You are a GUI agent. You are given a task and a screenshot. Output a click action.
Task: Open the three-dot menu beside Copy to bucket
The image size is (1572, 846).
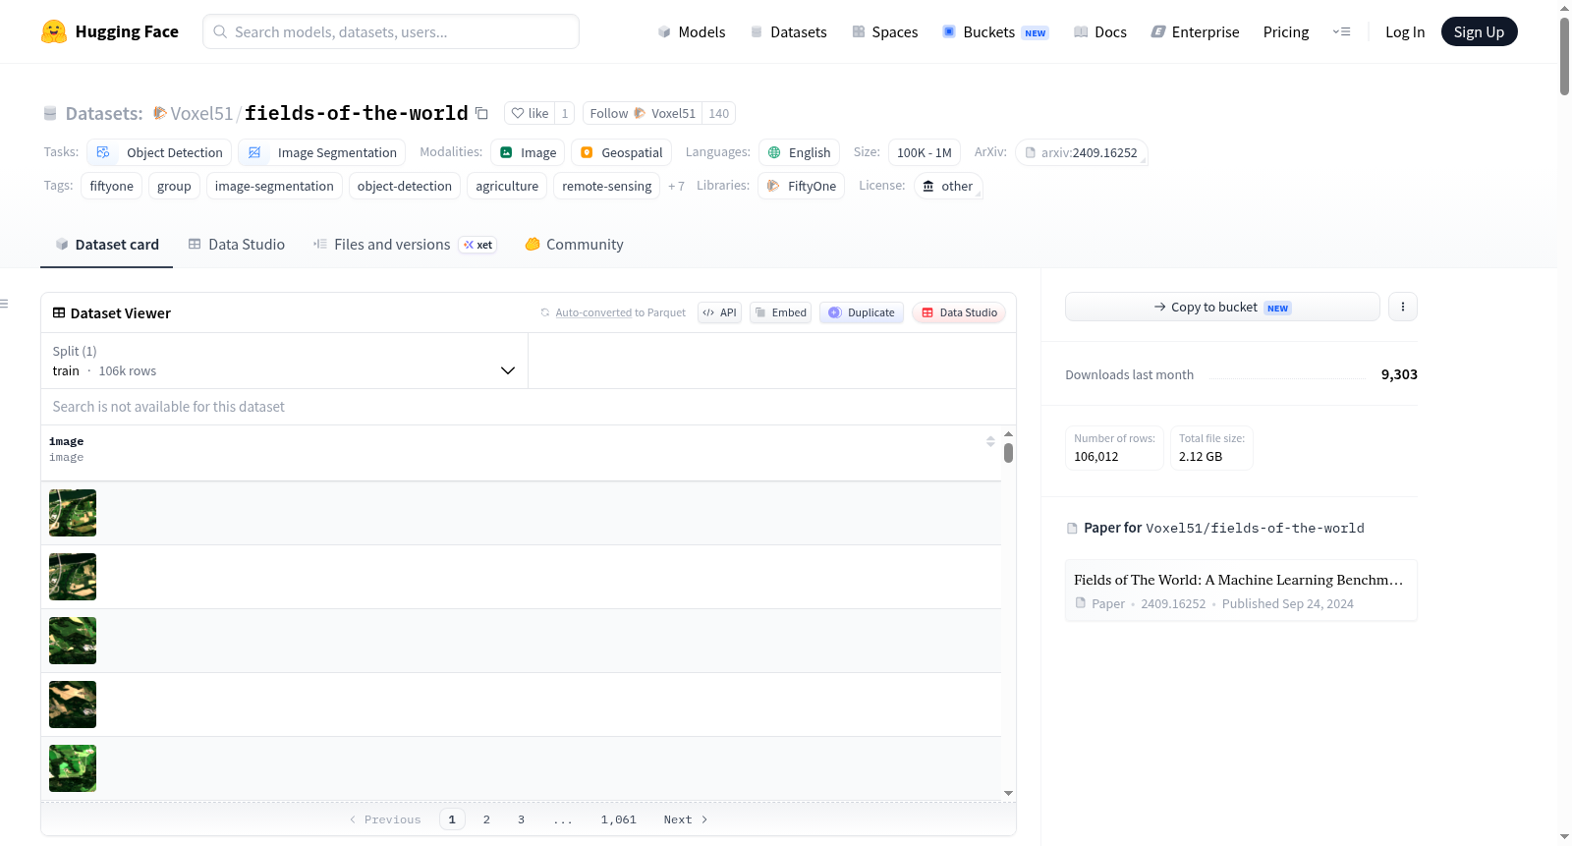point(1402,307)
